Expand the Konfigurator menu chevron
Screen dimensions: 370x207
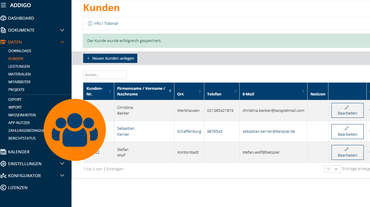pyautogui.click(x=62, y=176)
